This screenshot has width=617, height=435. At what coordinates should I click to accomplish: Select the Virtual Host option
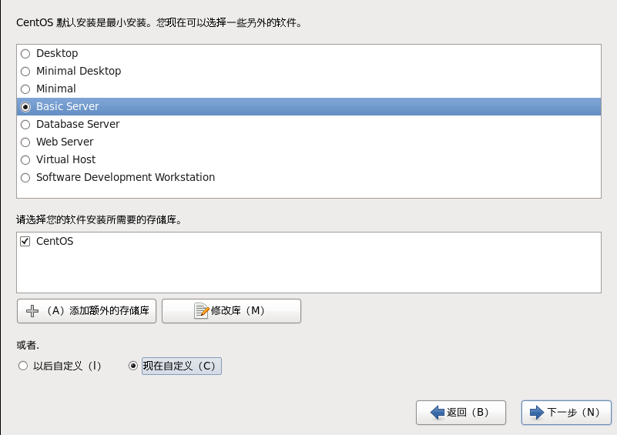click(25, 160)
